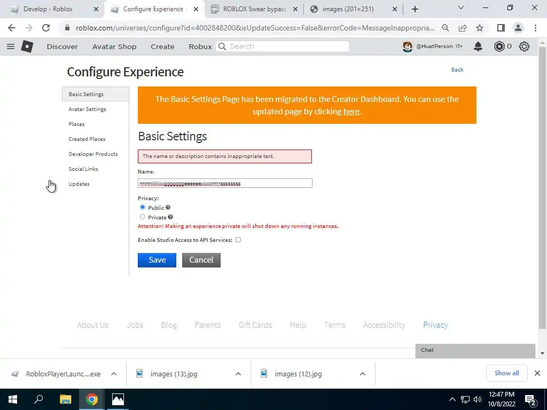This screenshot has width=547, height=410.
Task: Bookmark this page with the star
Action: click(480, 28)
